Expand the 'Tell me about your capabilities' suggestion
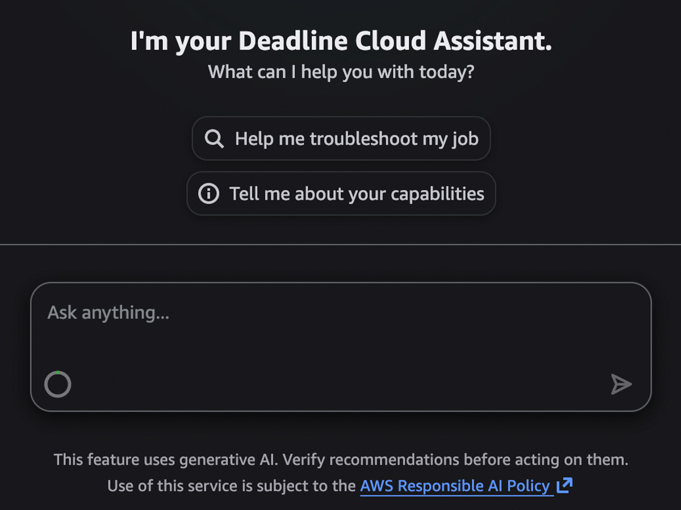681x510 pixels. click(x=340, y=194)
